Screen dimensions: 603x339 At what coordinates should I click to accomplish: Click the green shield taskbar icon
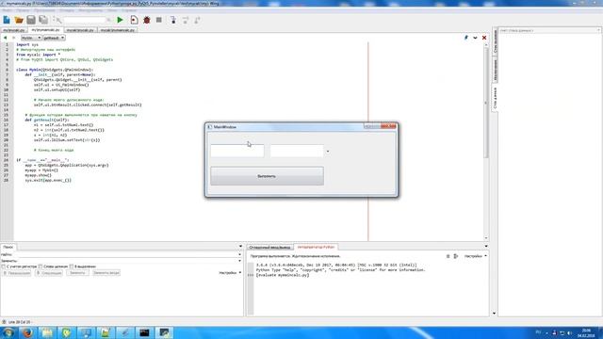(67, 332)
